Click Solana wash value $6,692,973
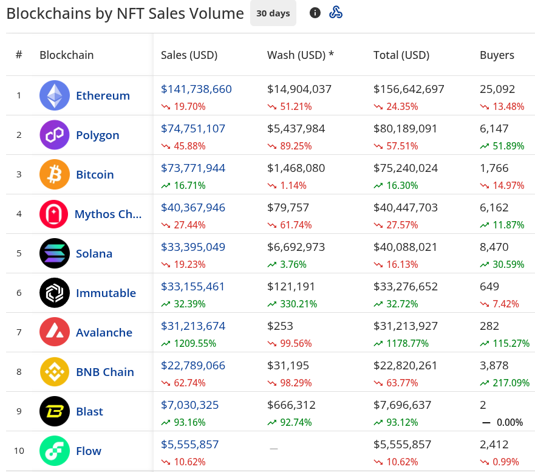The width and height of the screenshot is (535, 472). click(x=296, y=247)
